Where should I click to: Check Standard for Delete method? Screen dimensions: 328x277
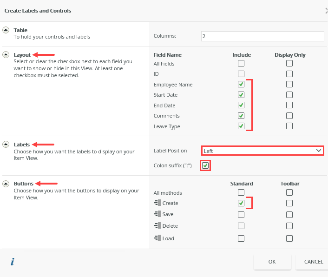tap(241, 226)
